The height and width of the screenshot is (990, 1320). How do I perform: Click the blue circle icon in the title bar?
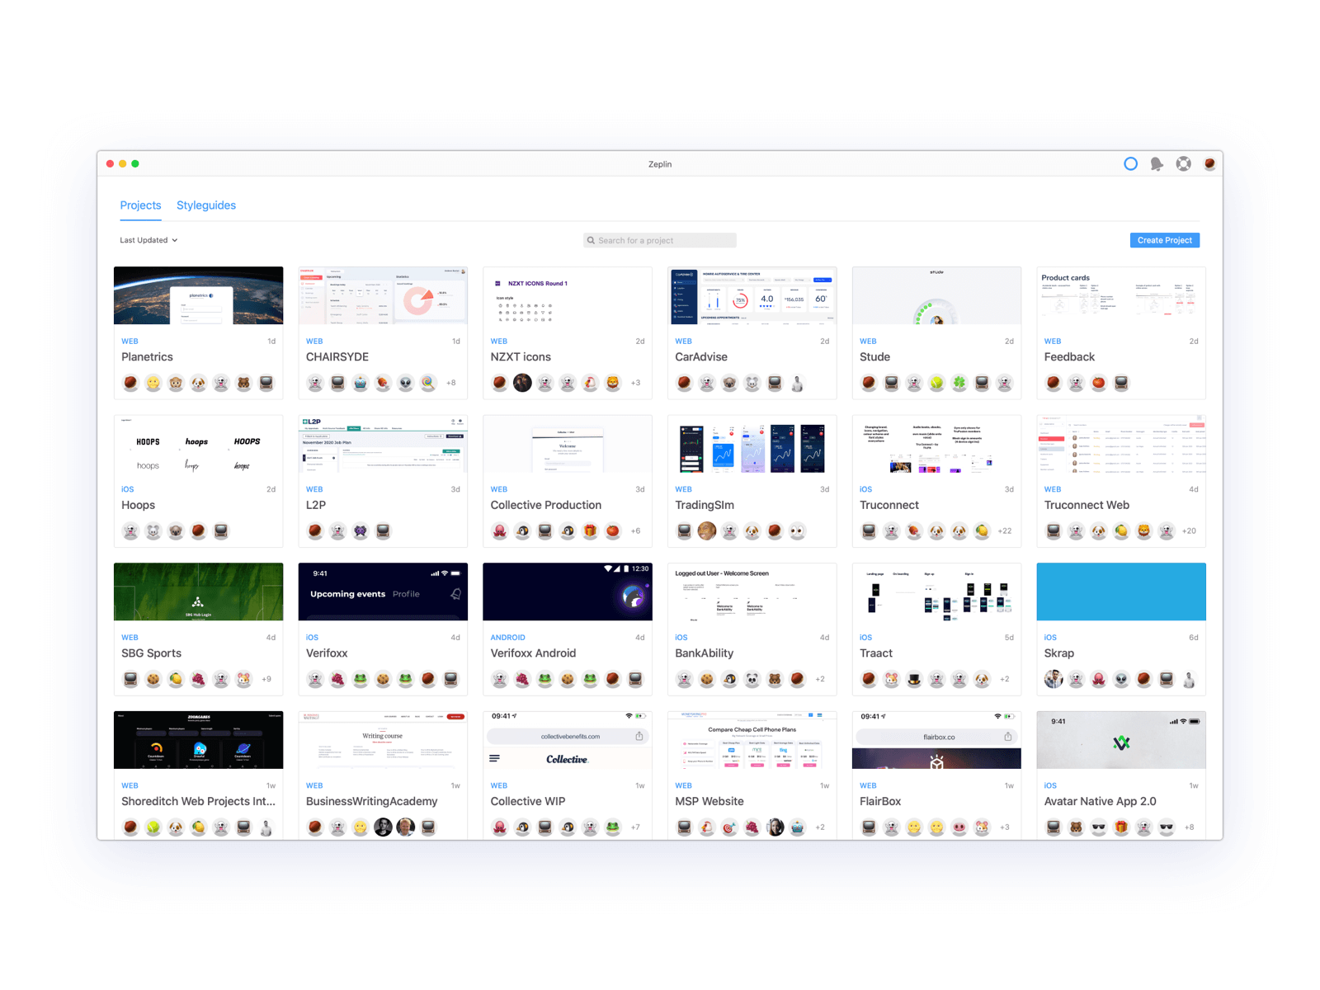tap(1130, 163)
